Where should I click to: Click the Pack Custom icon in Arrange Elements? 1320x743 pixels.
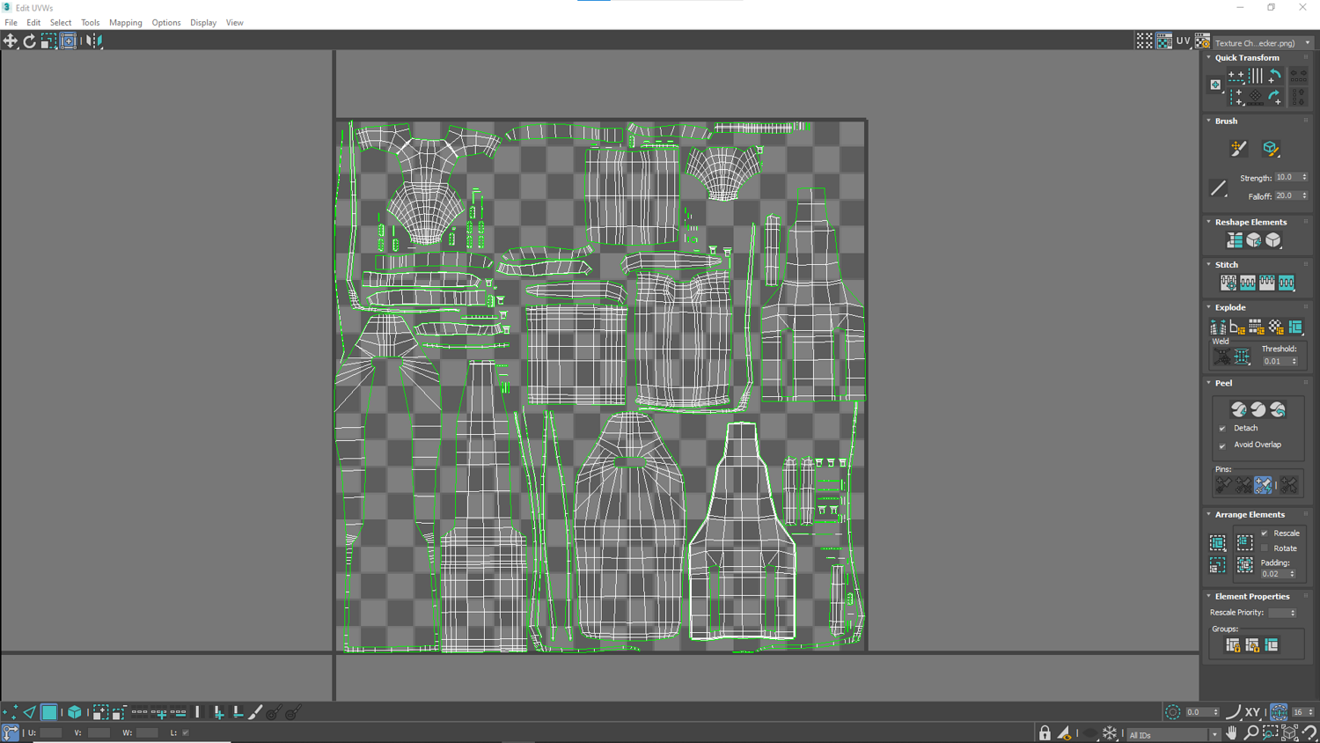(1218, 543)
